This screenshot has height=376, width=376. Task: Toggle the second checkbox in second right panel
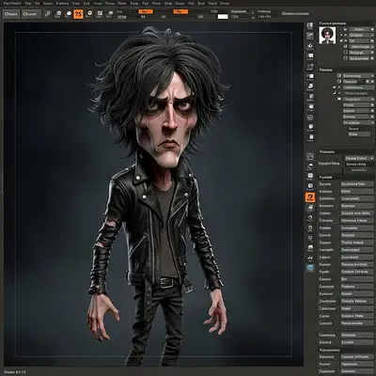point(339,82)
